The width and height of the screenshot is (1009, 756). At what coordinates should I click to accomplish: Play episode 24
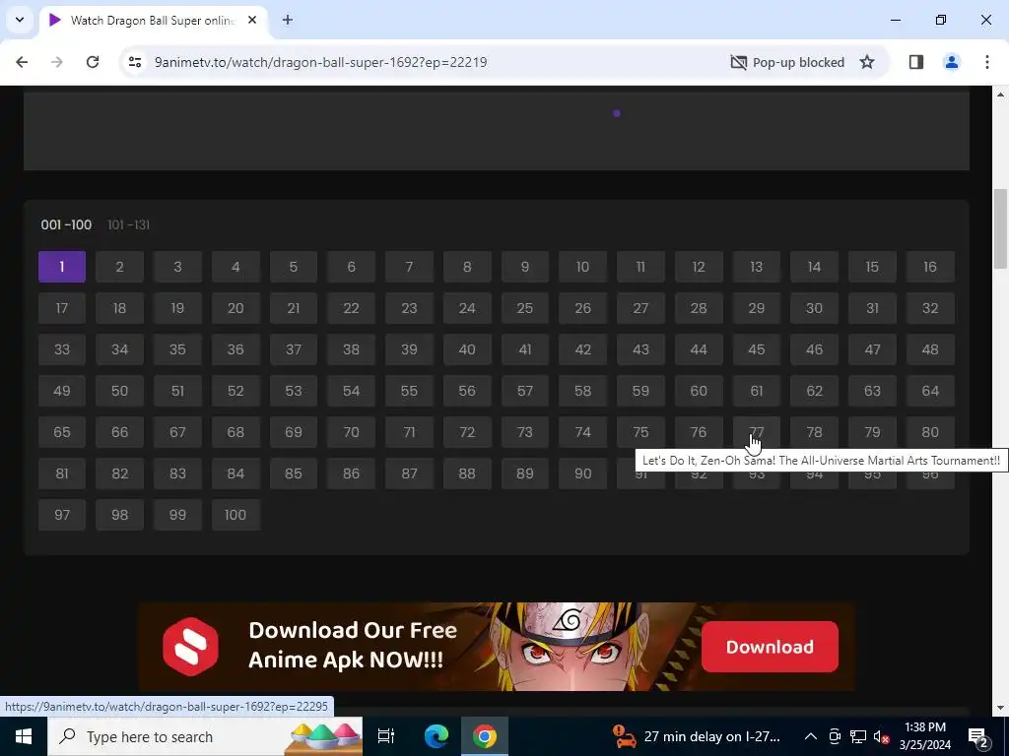click(x=467, y=308)
